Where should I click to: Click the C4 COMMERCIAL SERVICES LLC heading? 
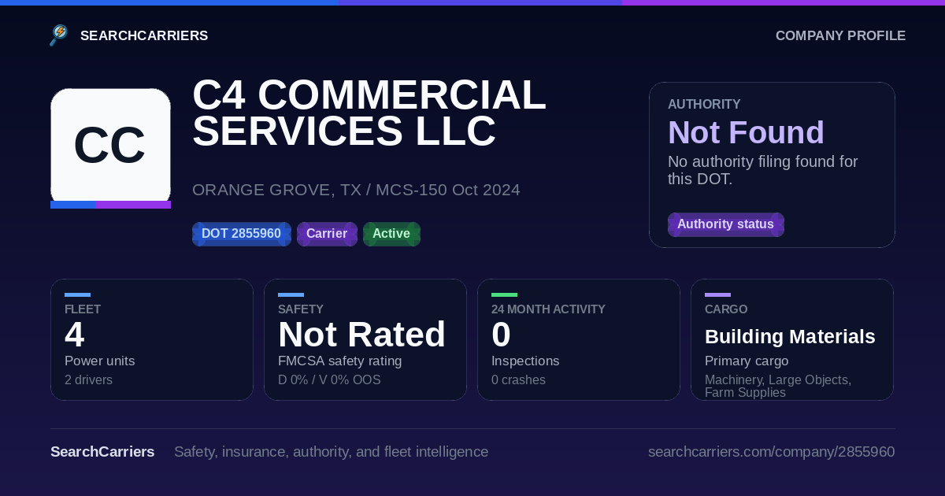[x=369, y=113]
